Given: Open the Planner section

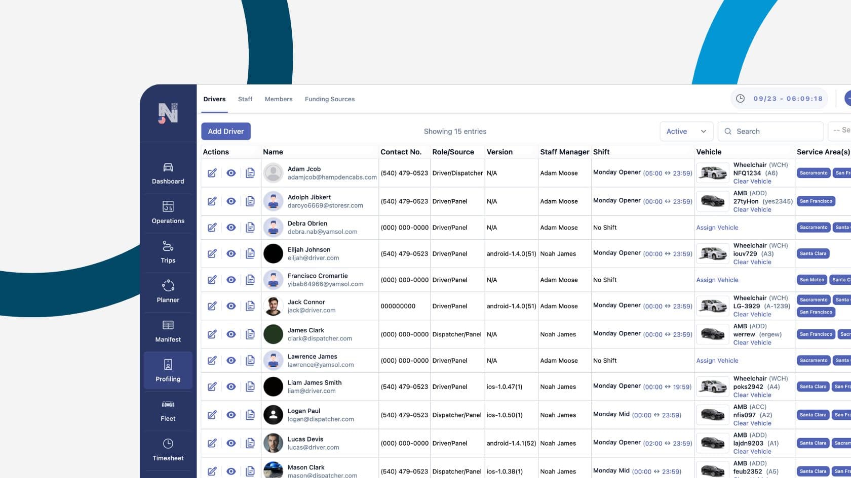Looking at the screenshot, I should pos(168,291).
